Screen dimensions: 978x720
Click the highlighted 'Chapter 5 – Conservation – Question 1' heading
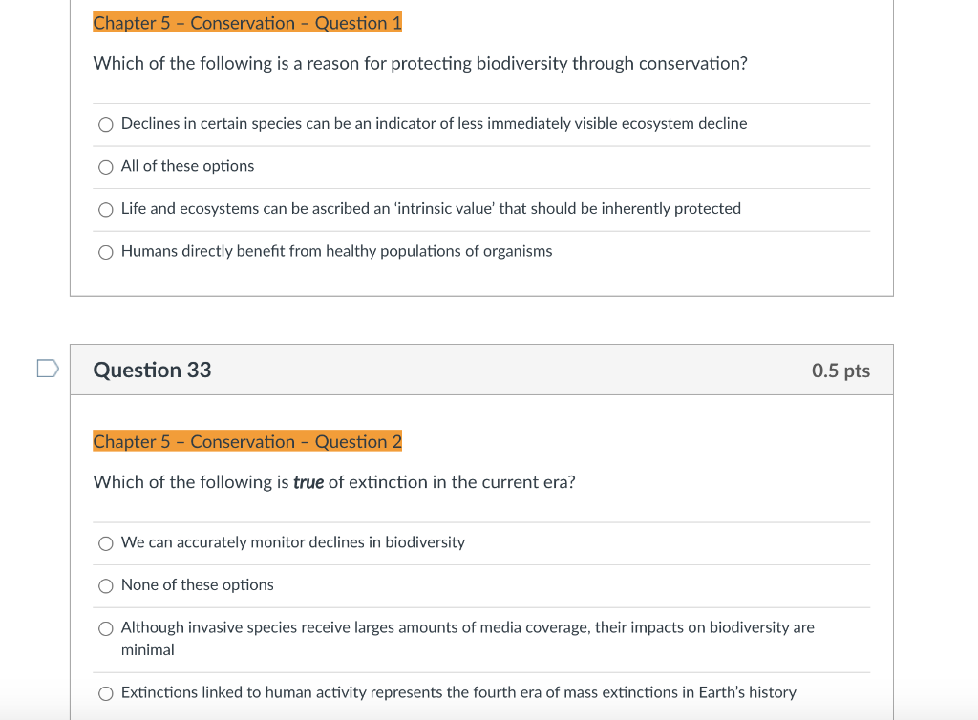[x=246, y=23]
